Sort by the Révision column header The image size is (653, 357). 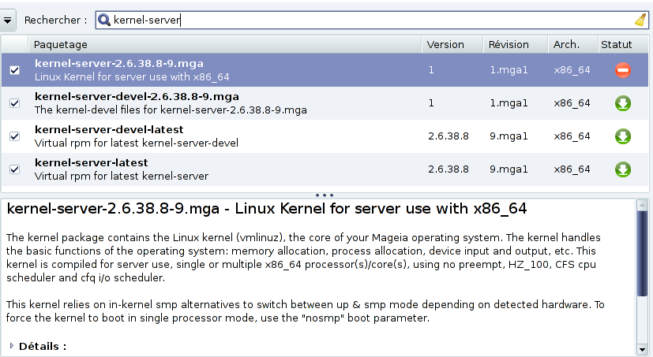pyautogui.click(x=516, y=44)
